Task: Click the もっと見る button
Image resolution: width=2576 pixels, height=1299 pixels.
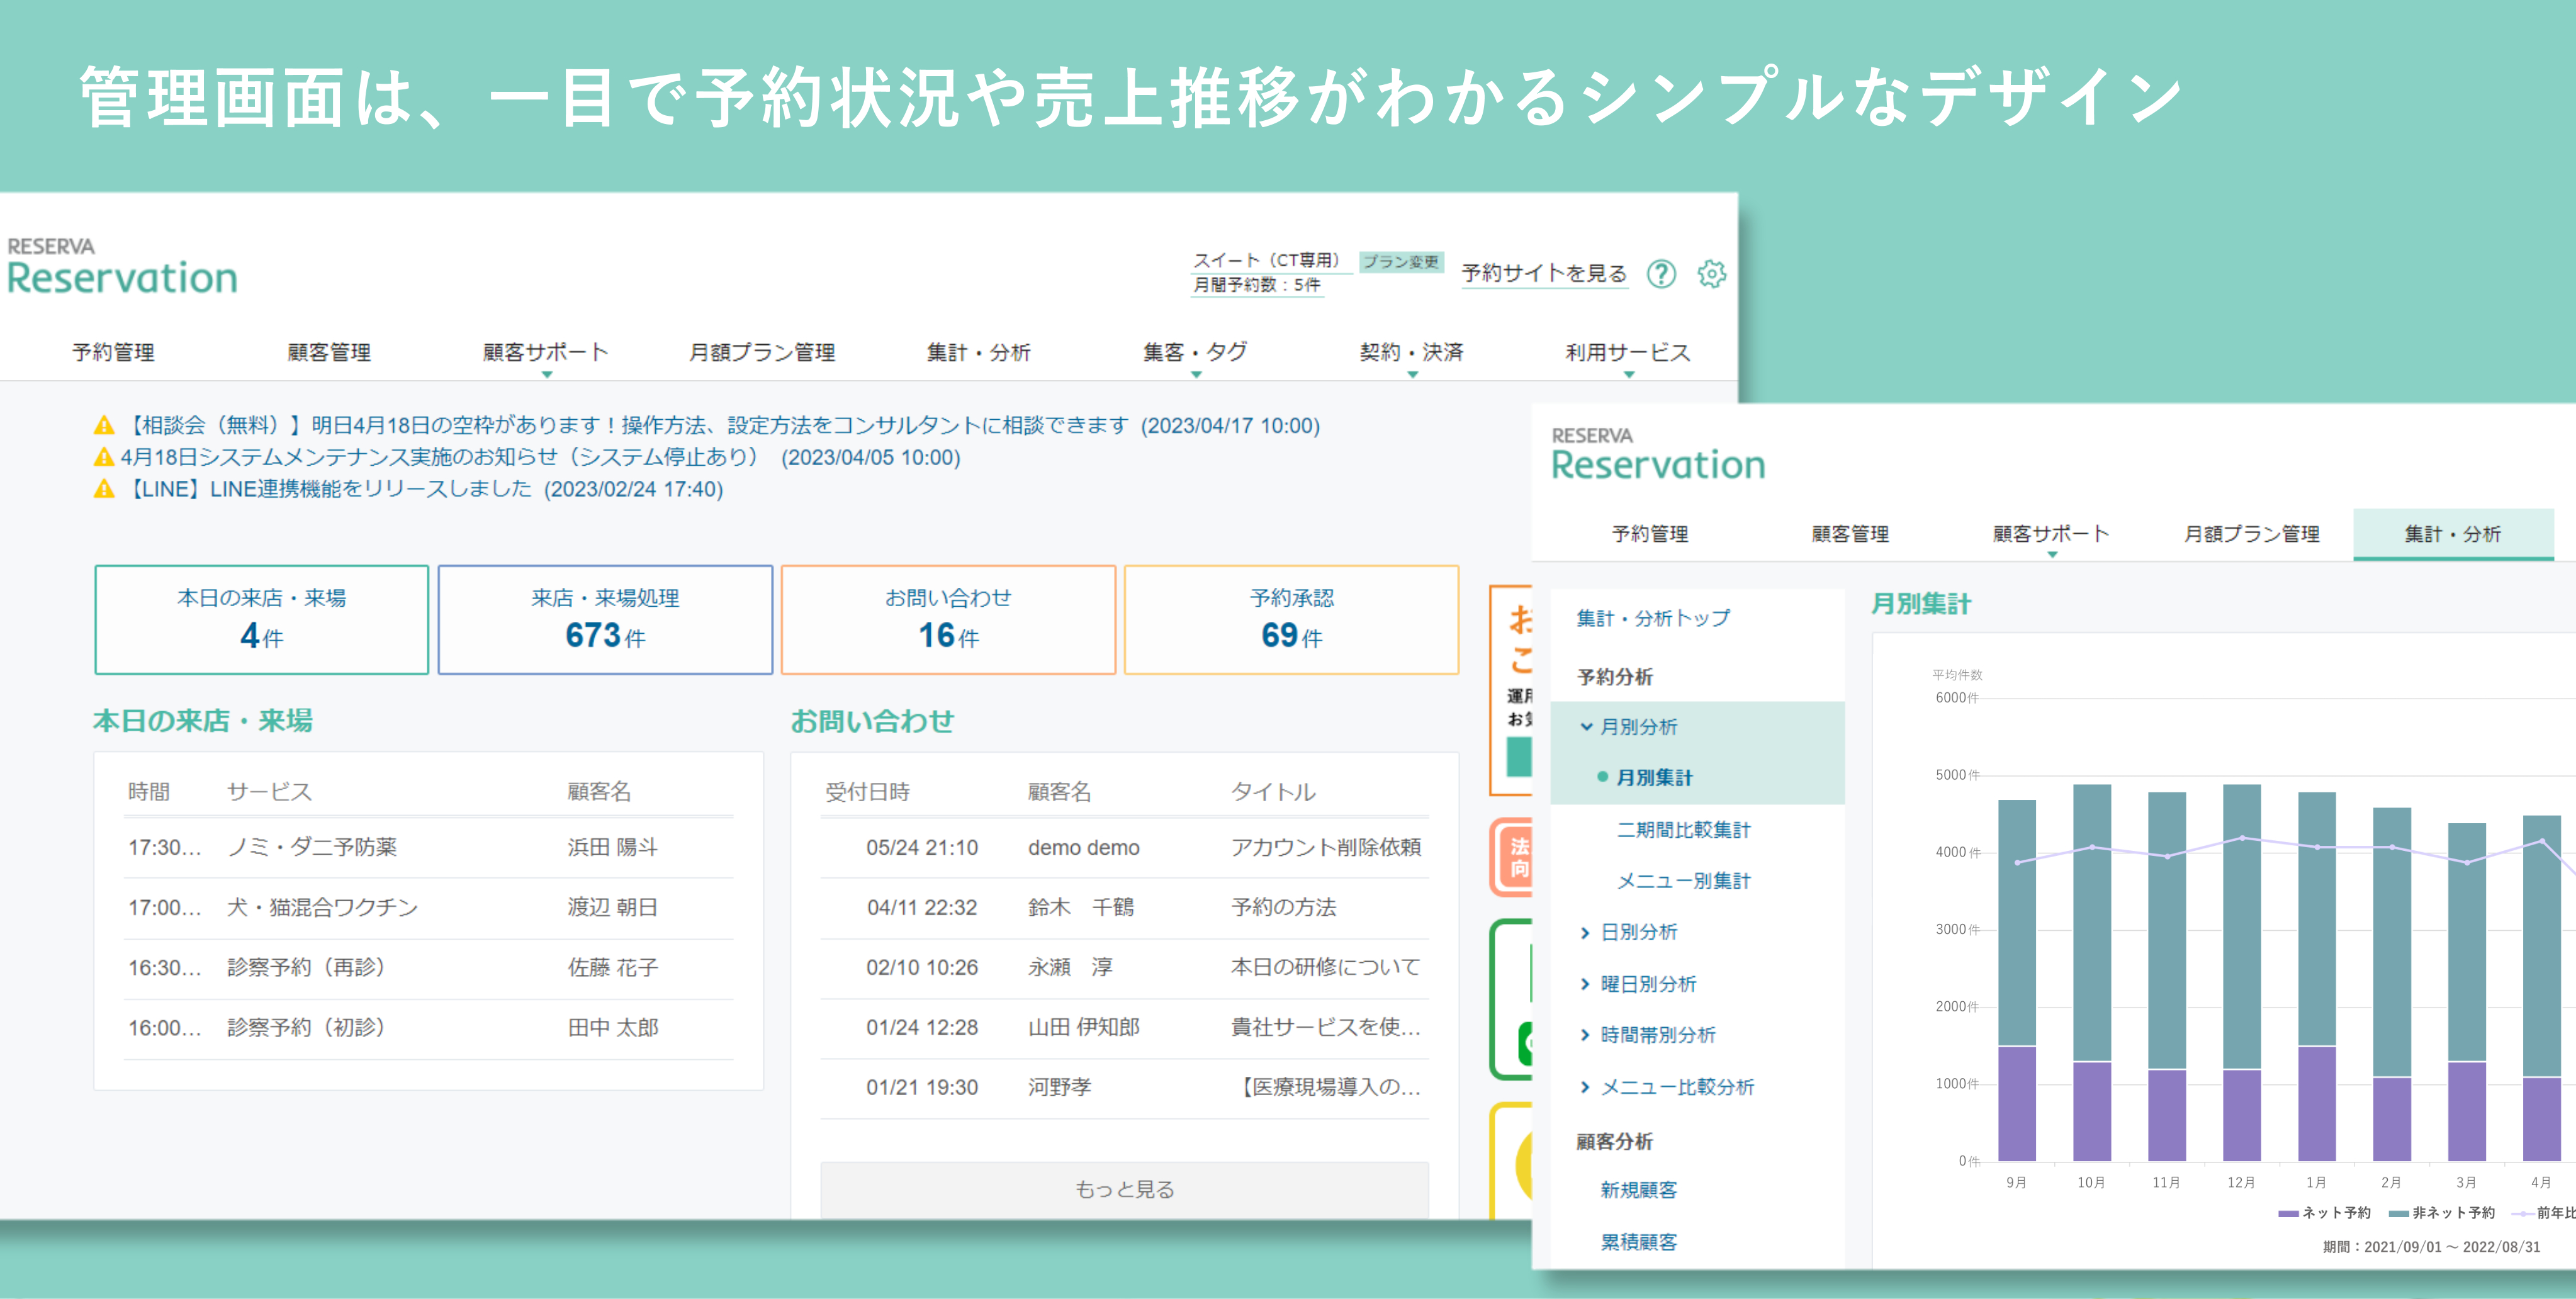Action: point(1125,1189)
